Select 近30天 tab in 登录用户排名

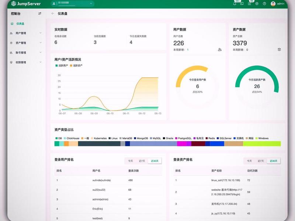[x=155, y=161]
